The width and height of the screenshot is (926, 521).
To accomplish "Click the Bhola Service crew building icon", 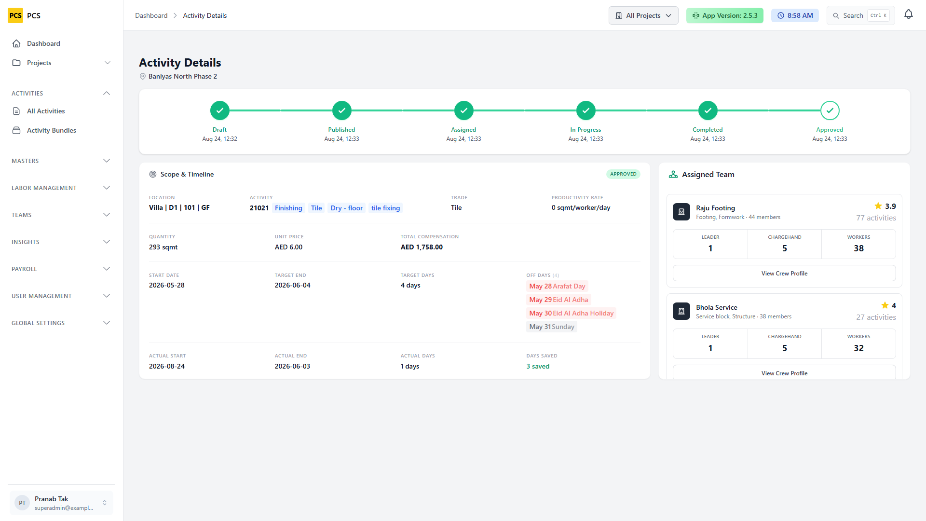I will tap(681, 311).
